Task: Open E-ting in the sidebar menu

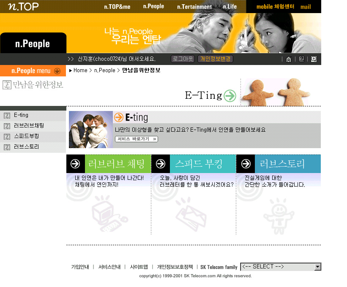Action: point(21,115)
